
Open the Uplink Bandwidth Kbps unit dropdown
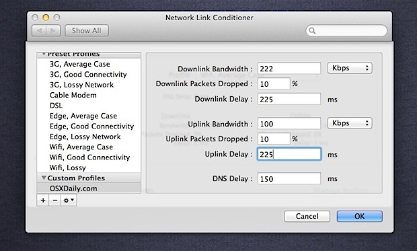tap(350, 123)
